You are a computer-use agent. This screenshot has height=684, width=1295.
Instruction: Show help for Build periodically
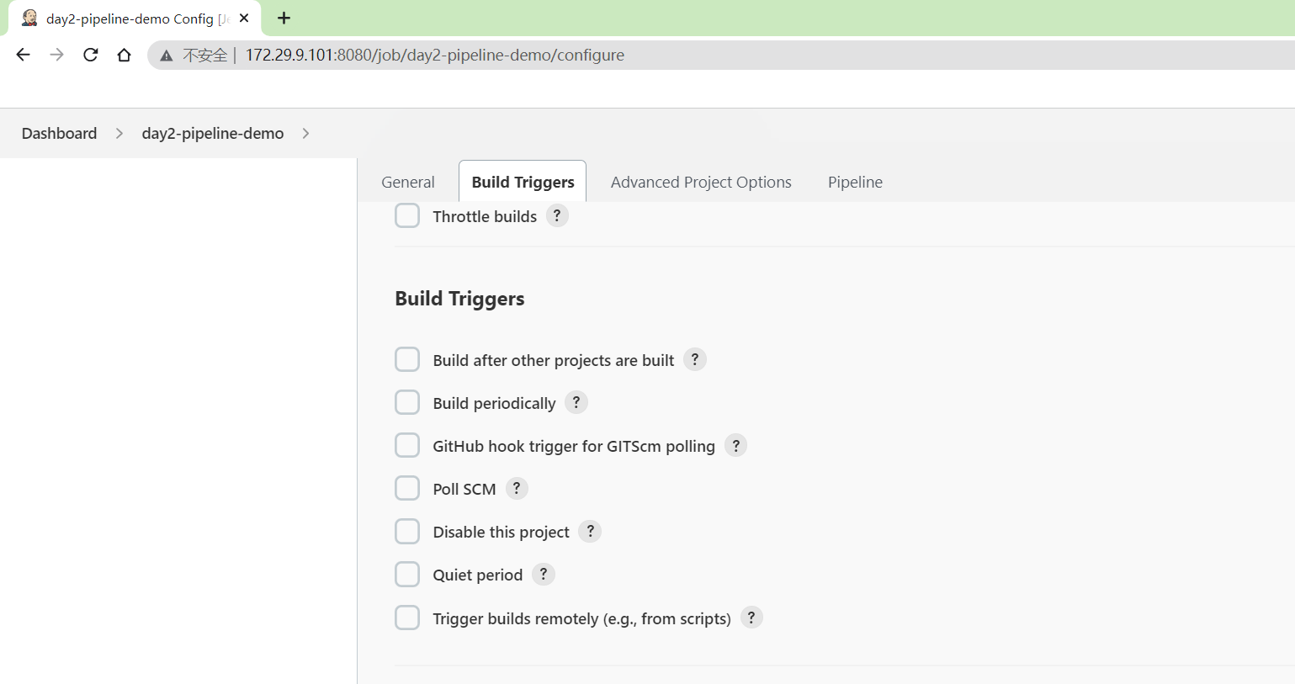(576, 402)
